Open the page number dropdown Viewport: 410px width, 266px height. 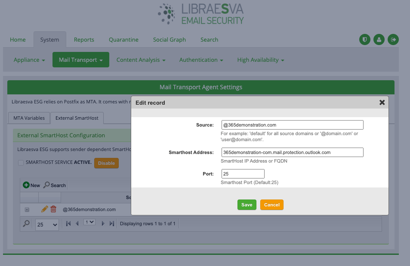tap(89, 222)
